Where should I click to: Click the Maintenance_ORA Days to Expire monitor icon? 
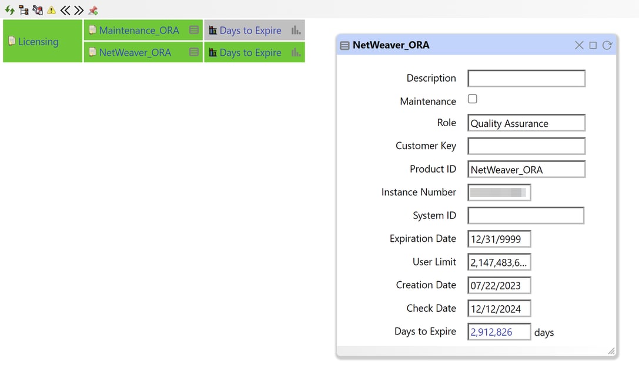[x=213, y=30]
